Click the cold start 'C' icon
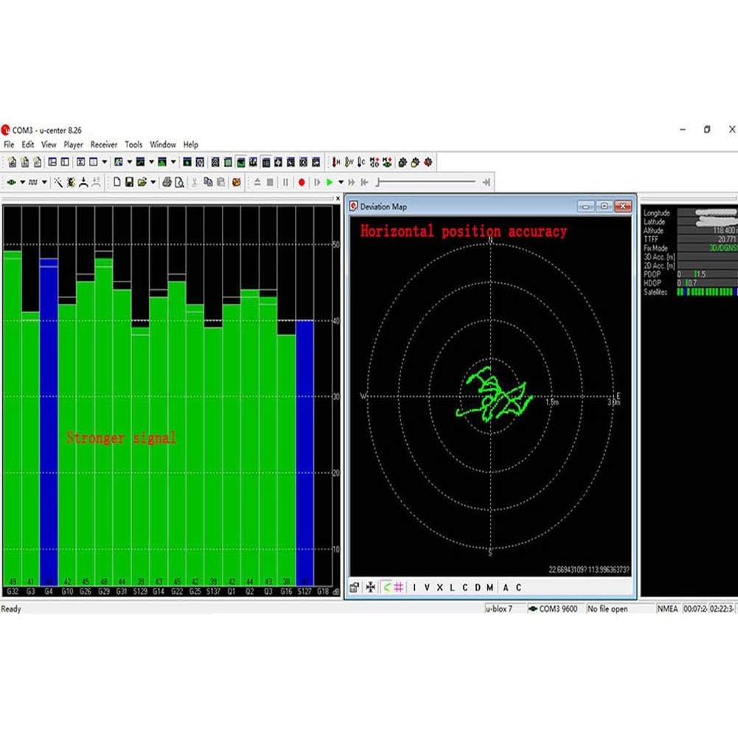Viewport: 738px width, 738px height. (361, 162)
